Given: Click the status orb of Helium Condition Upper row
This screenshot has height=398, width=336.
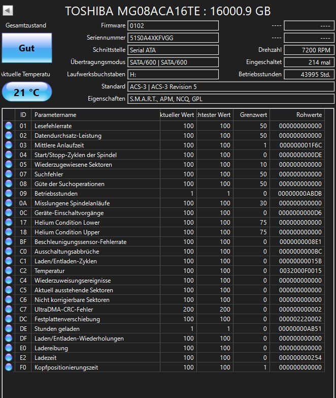Looking at the screenshot, I should tap(9, 232).
